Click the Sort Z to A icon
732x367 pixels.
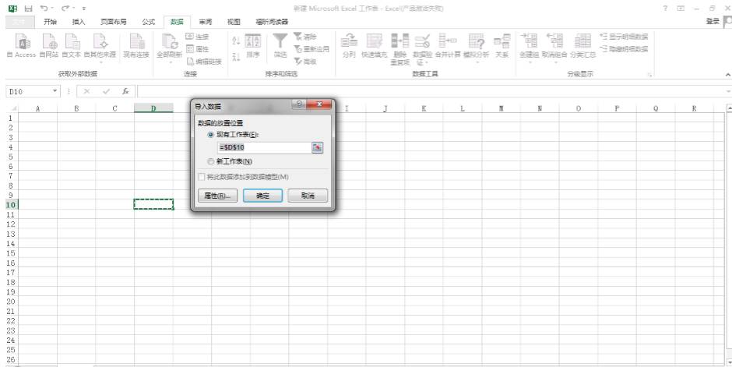coord(236,57)
